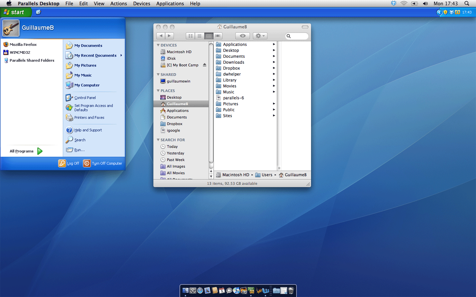Switch Finder to column view

click(209, 36)
